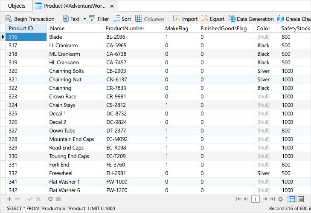Select the Blade name cell

[x=74, y=37]
